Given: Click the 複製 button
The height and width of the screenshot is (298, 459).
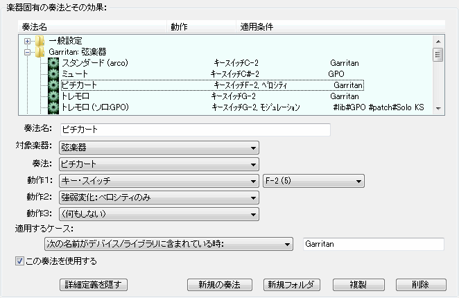Looking at the screenshot, I should (358, 285).
